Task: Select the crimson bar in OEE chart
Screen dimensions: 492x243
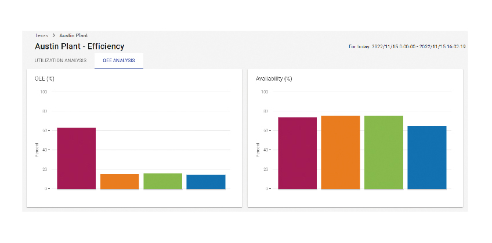Action: click(x=76, y=158)
